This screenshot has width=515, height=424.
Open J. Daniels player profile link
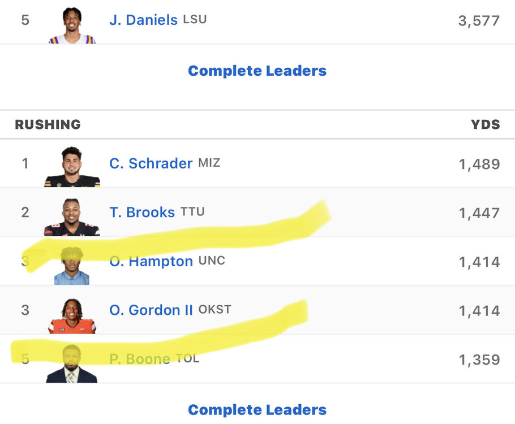143,20
